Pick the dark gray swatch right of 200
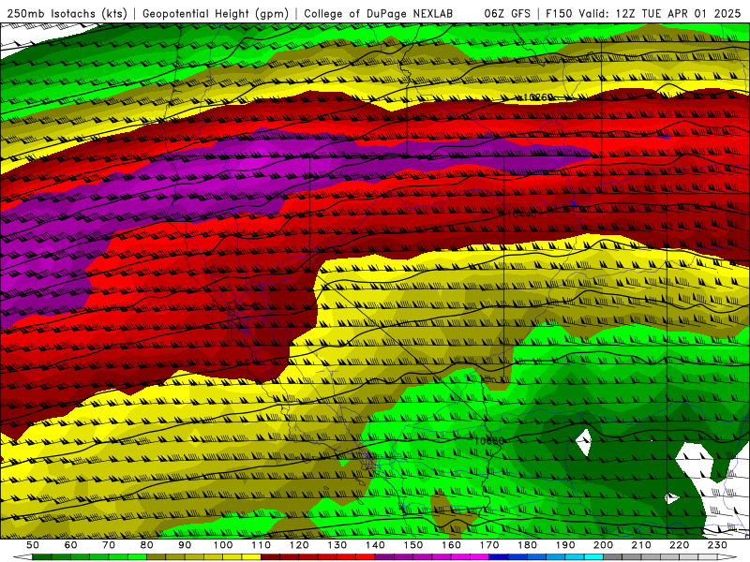This screenshot has height=562, width=750. click(613, 557)
